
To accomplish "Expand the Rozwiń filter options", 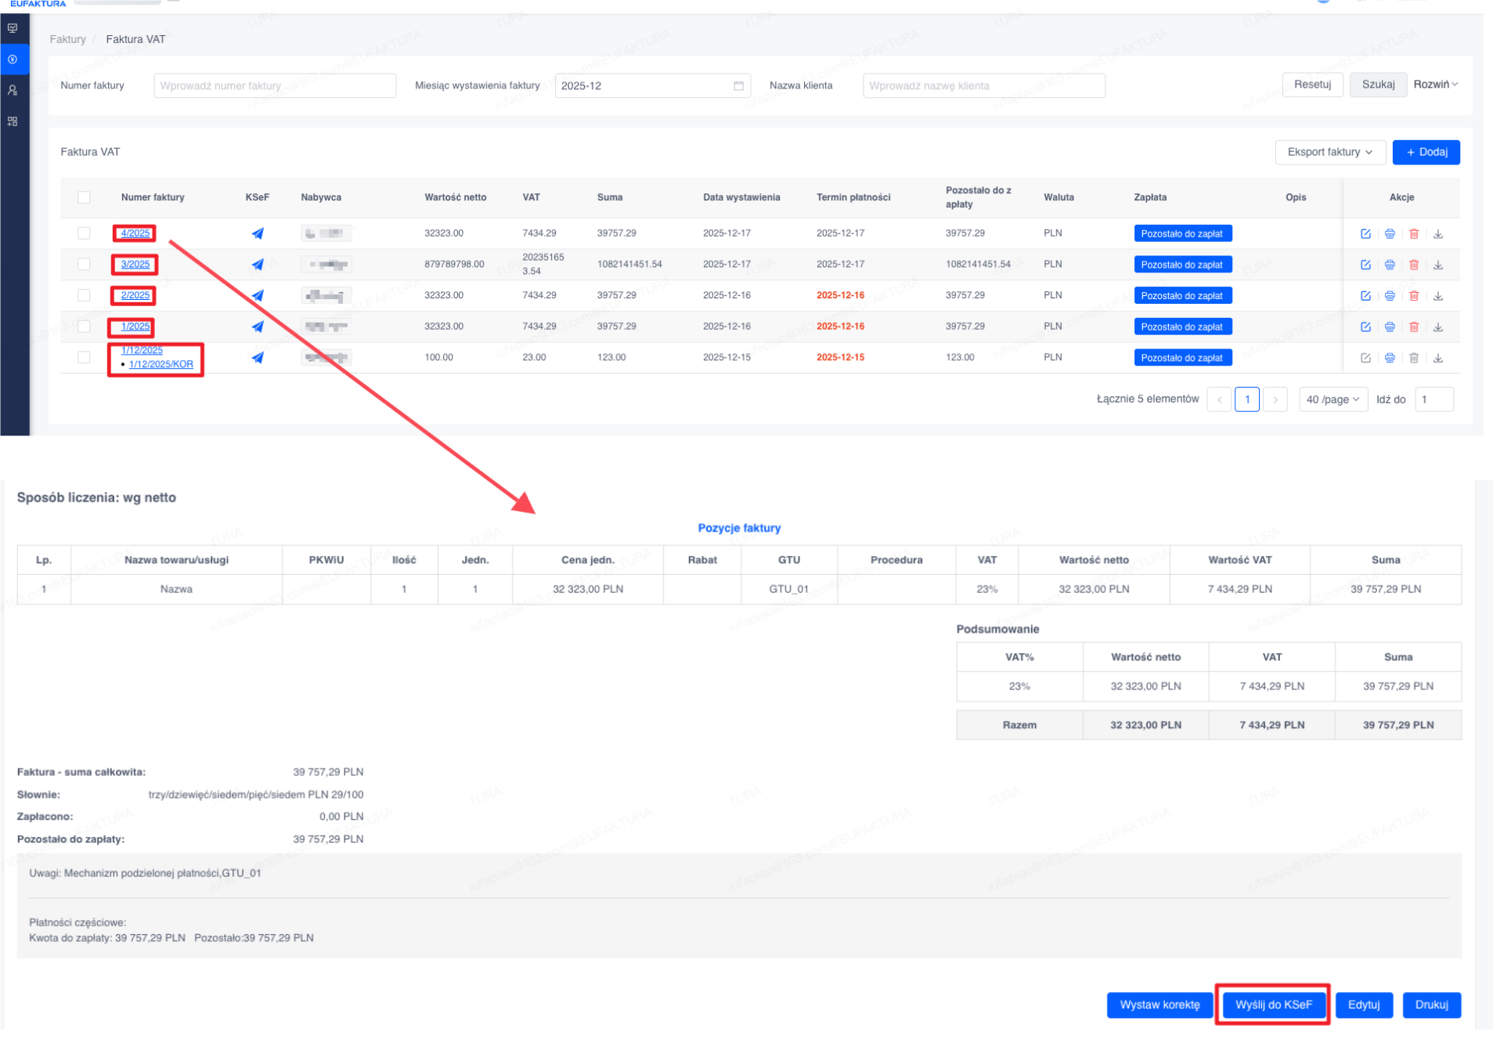I will coord(1435,85).
